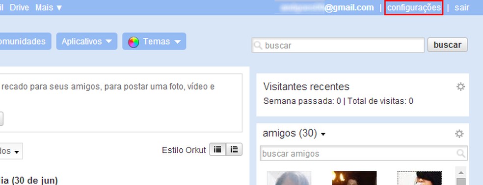Click the rainbow Temas color wheel icon
The width and height of the screenshot is (483, 185).
(x=134, y=42)
